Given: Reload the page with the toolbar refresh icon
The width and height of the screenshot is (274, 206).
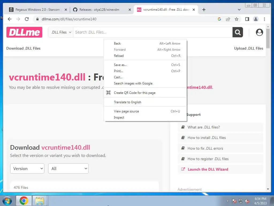Looking at the screenshot, I should pos(27,19).
